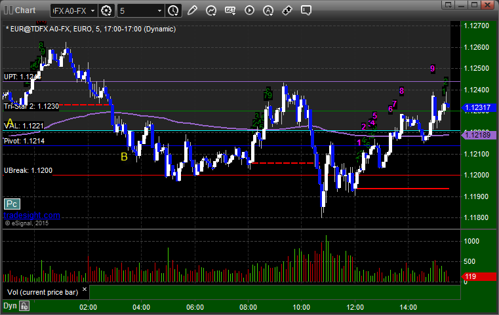The image size is (499, 315).
Task: Open the GET tools menu
Action: tap(230, 10)
